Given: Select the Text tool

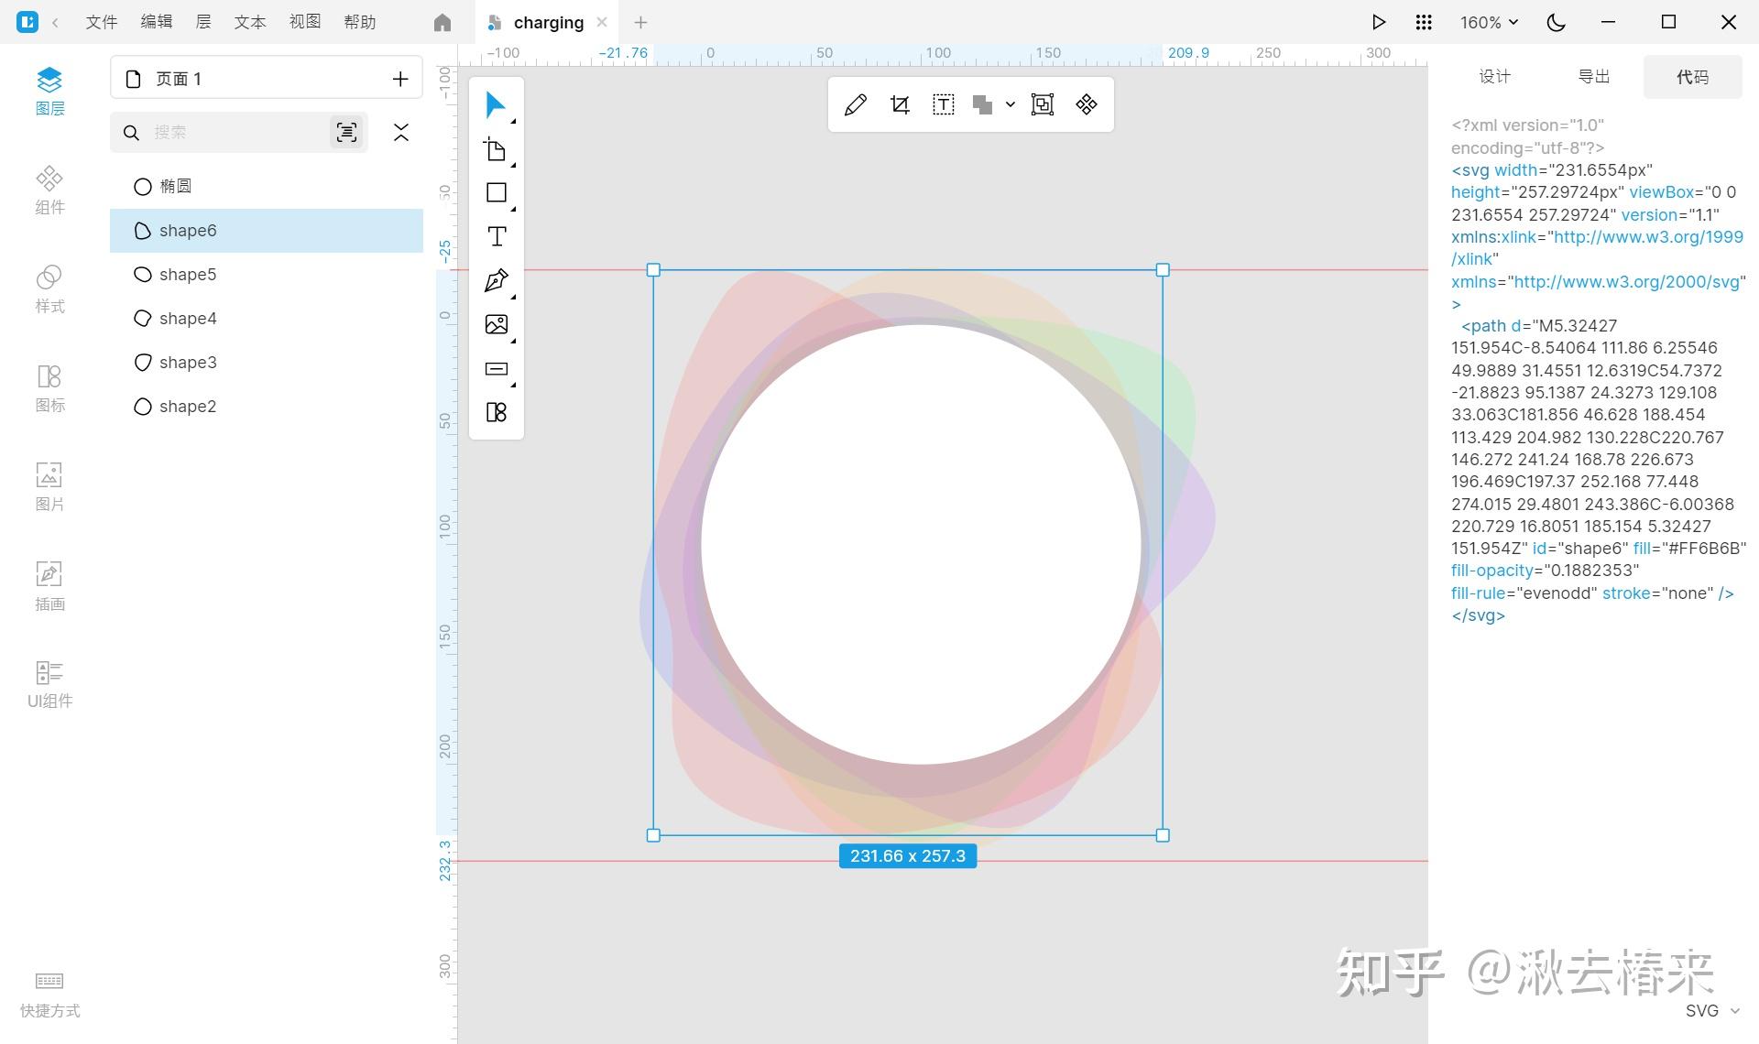Looking at the screenshot, I should coord(496,236).
